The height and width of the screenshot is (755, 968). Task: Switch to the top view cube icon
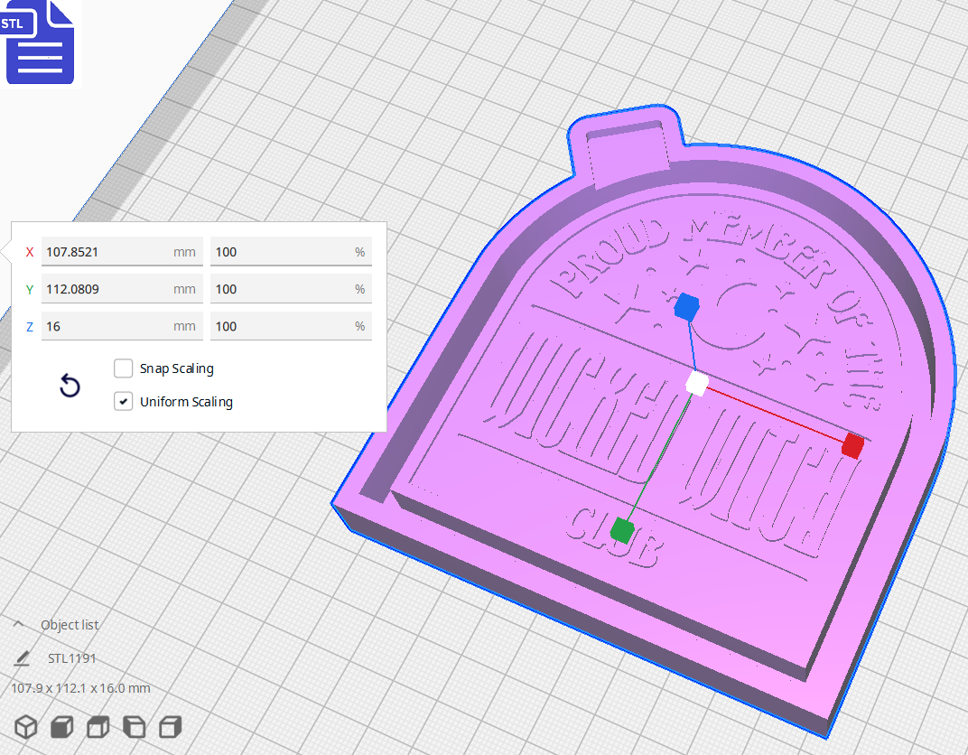98,727
